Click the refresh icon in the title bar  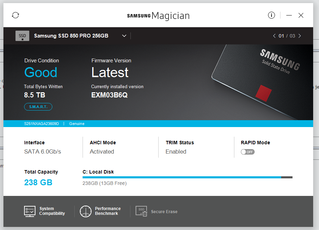click(15, 15)
